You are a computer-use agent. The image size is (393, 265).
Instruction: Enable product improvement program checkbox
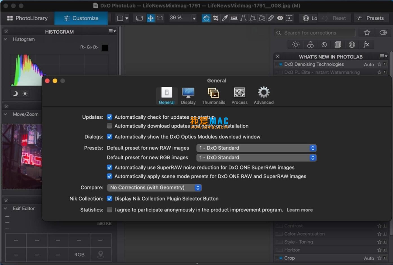[x=110, y=210]
